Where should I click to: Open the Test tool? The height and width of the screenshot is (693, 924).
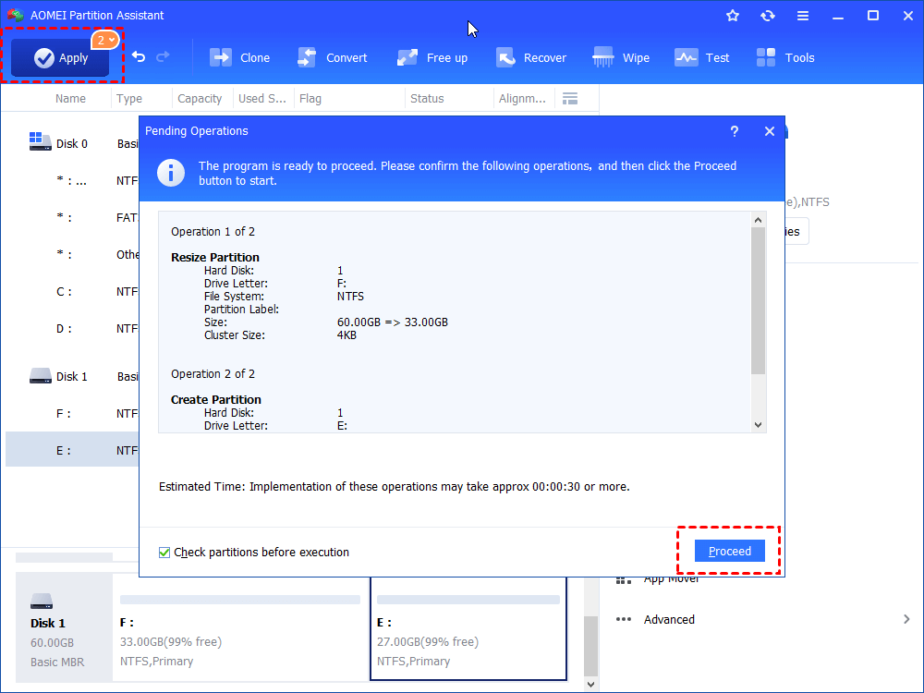pos(702,57)
